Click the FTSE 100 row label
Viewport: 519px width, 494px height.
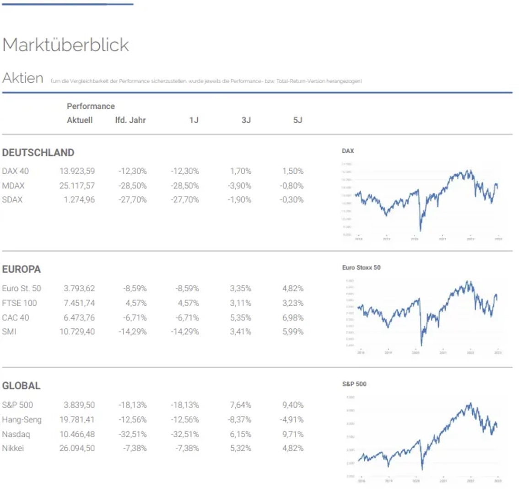point(19,303)
